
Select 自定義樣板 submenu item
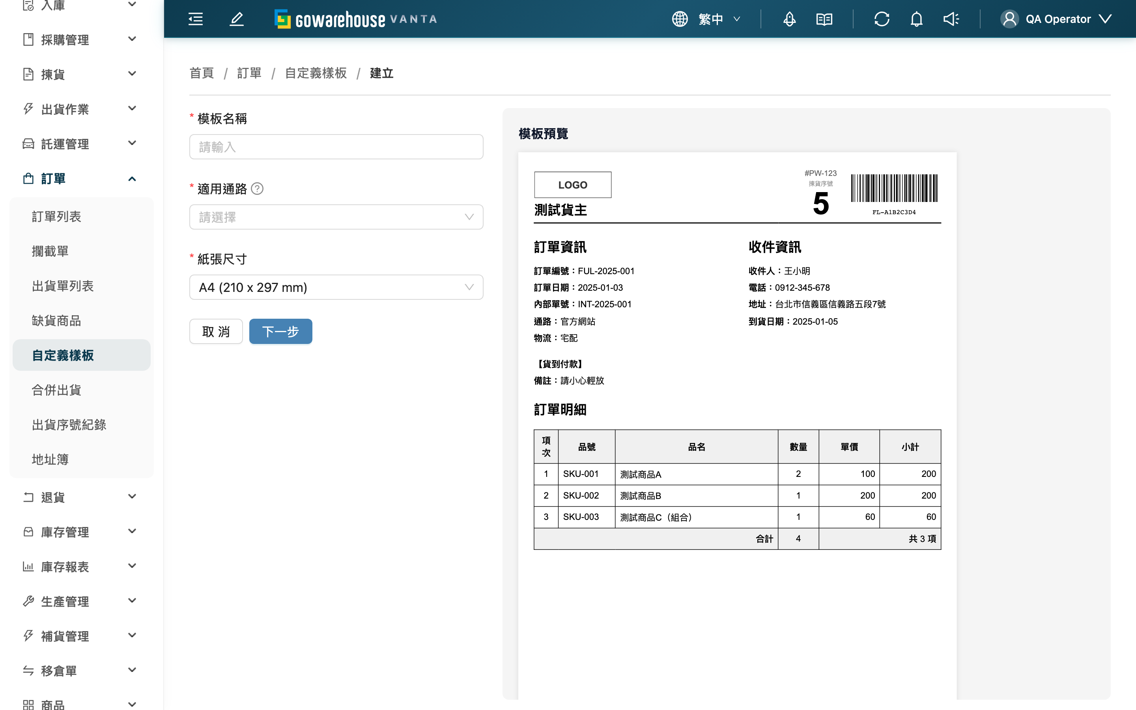pos(82,355)
